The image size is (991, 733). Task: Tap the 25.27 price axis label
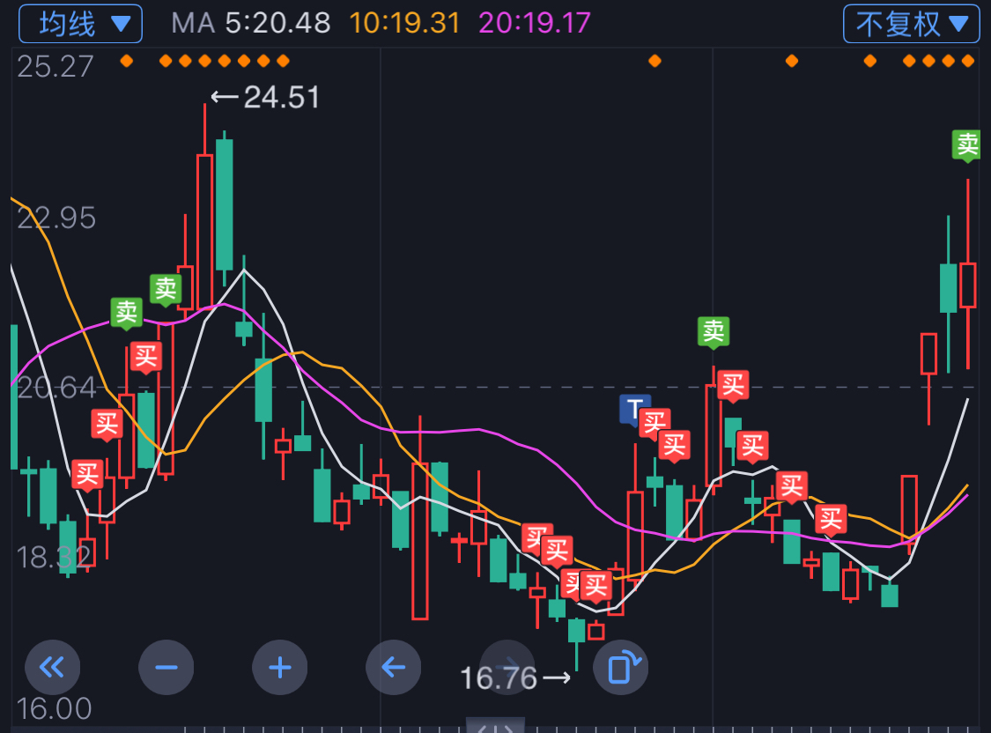(x=55, y=66)
